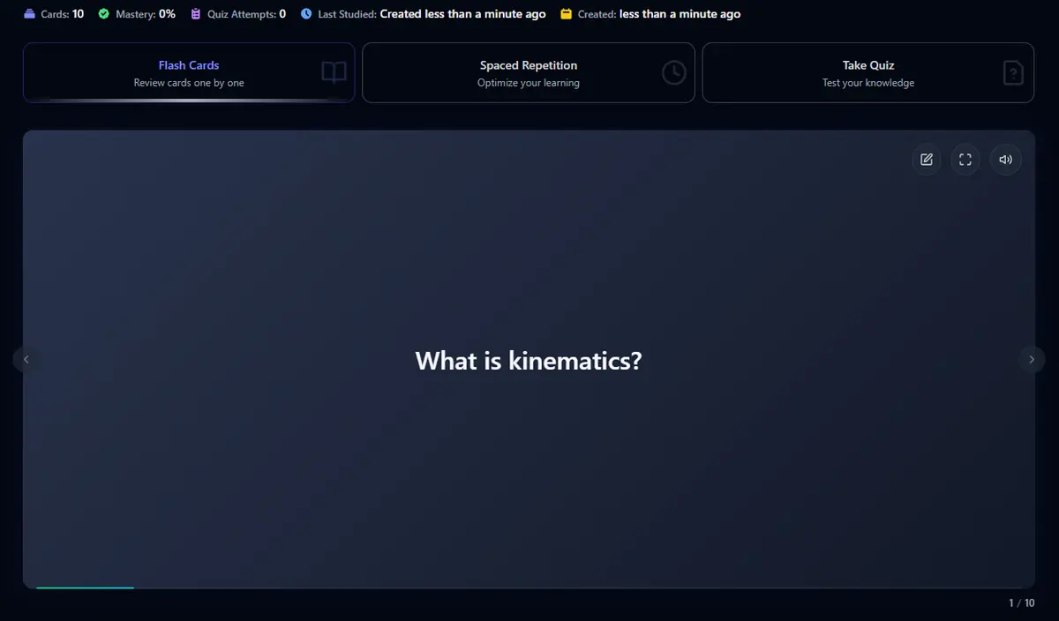Click the 'Cards: 10' stat

pyautogui.click(x=54, y=14)
